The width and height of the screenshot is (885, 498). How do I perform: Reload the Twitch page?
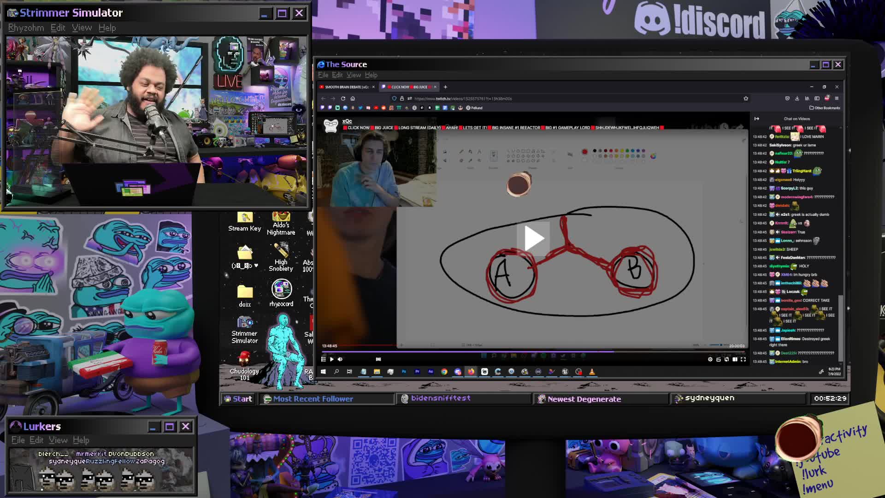point(343,98)
